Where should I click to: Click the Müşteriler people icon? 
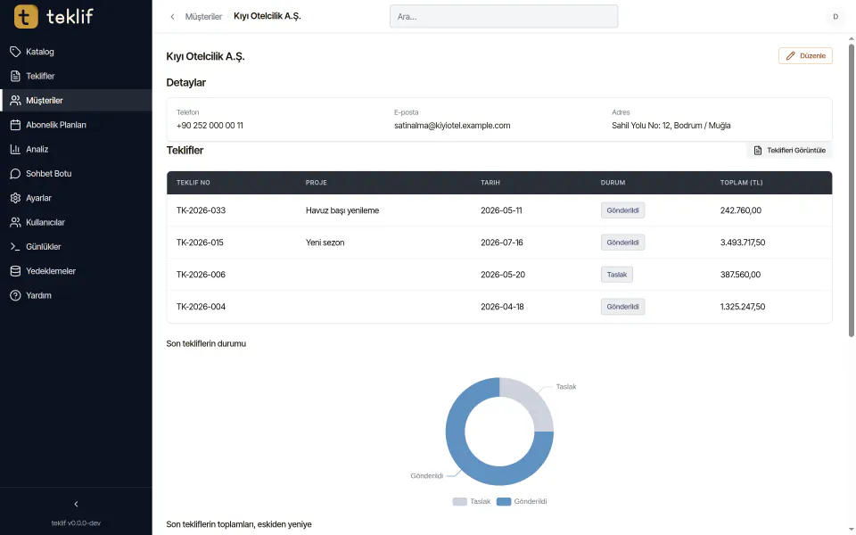coord(15,101)
